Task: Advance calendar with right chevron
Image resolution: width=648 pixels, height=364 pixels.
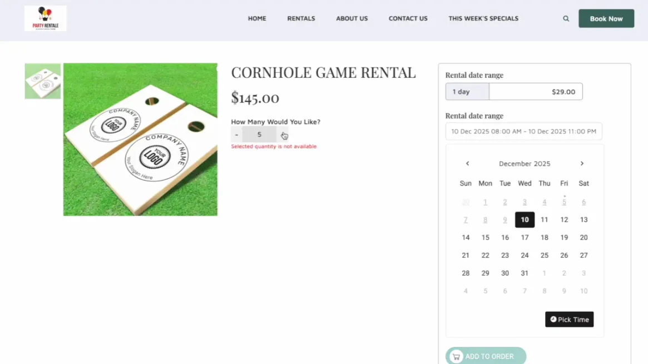Action: (x=582, y=163)
